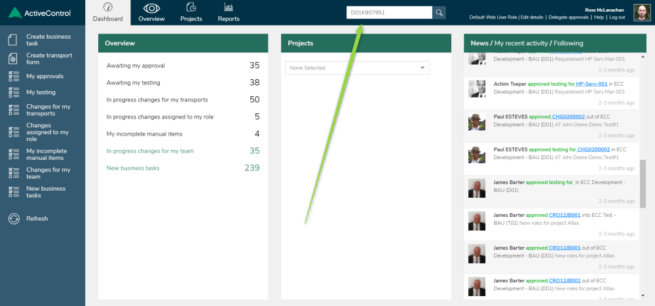The height and width of the screenshot is (306, 655).
Task: Click the news feed scroll down arrow
Action: (x=643, y=296)
